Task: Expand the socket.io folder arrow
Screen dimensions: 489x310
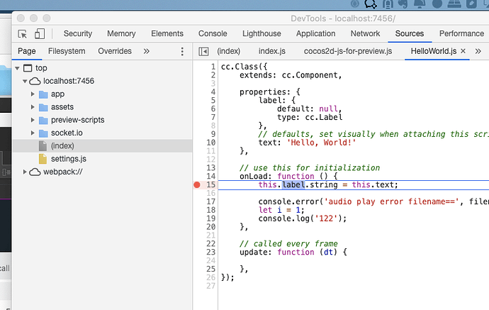Action: click(33, 133)
